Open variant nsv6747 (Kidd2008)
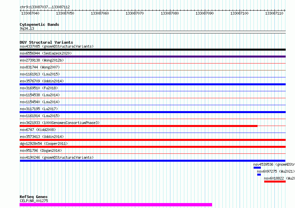This screenshot has width=295, height=208. tap(38, 130)
